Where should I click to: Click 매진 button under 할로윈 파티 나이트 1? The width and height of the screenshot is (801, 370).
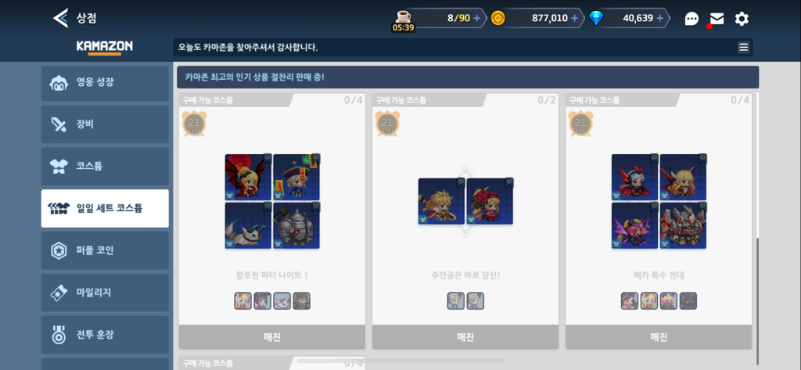click(271, 337)
